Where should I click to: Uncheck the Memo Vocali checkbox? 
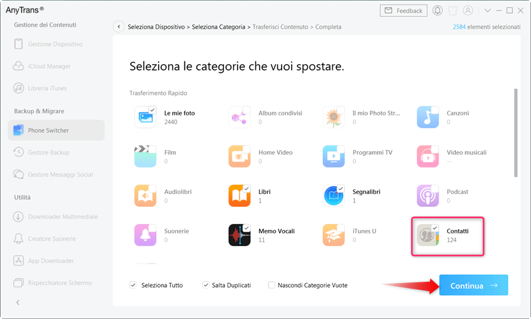coord(246,228)
